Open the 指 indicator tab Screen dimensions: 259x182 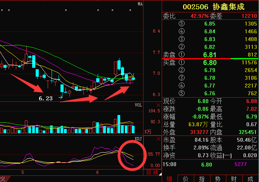click(x=202, y=179)
